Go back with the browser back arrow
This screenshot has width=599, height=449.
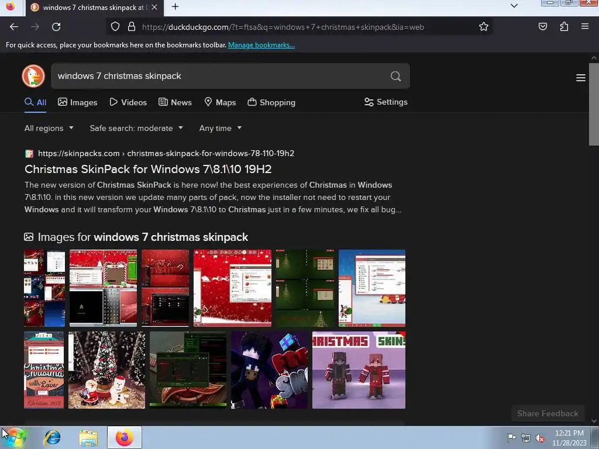click(x=14, y=27)
